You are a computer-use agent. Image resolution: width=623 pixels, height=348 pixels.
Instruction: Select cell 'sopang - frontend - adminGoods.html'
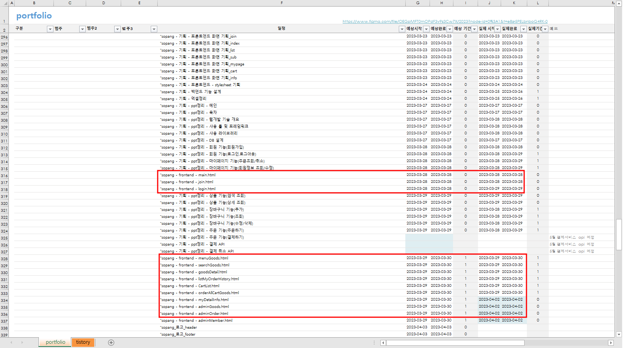[x=282, y=307]
